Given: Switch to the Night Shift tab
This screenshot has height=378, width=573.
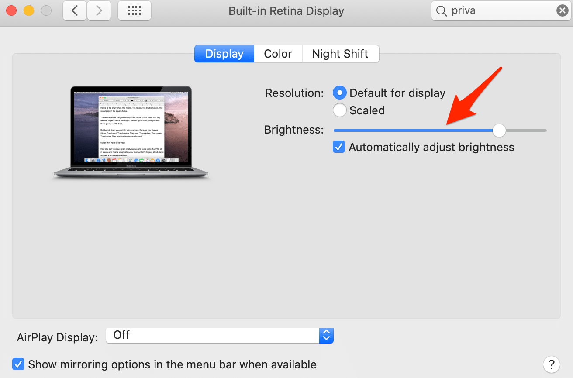Looking at the screenshot, I should click(340, 54).
